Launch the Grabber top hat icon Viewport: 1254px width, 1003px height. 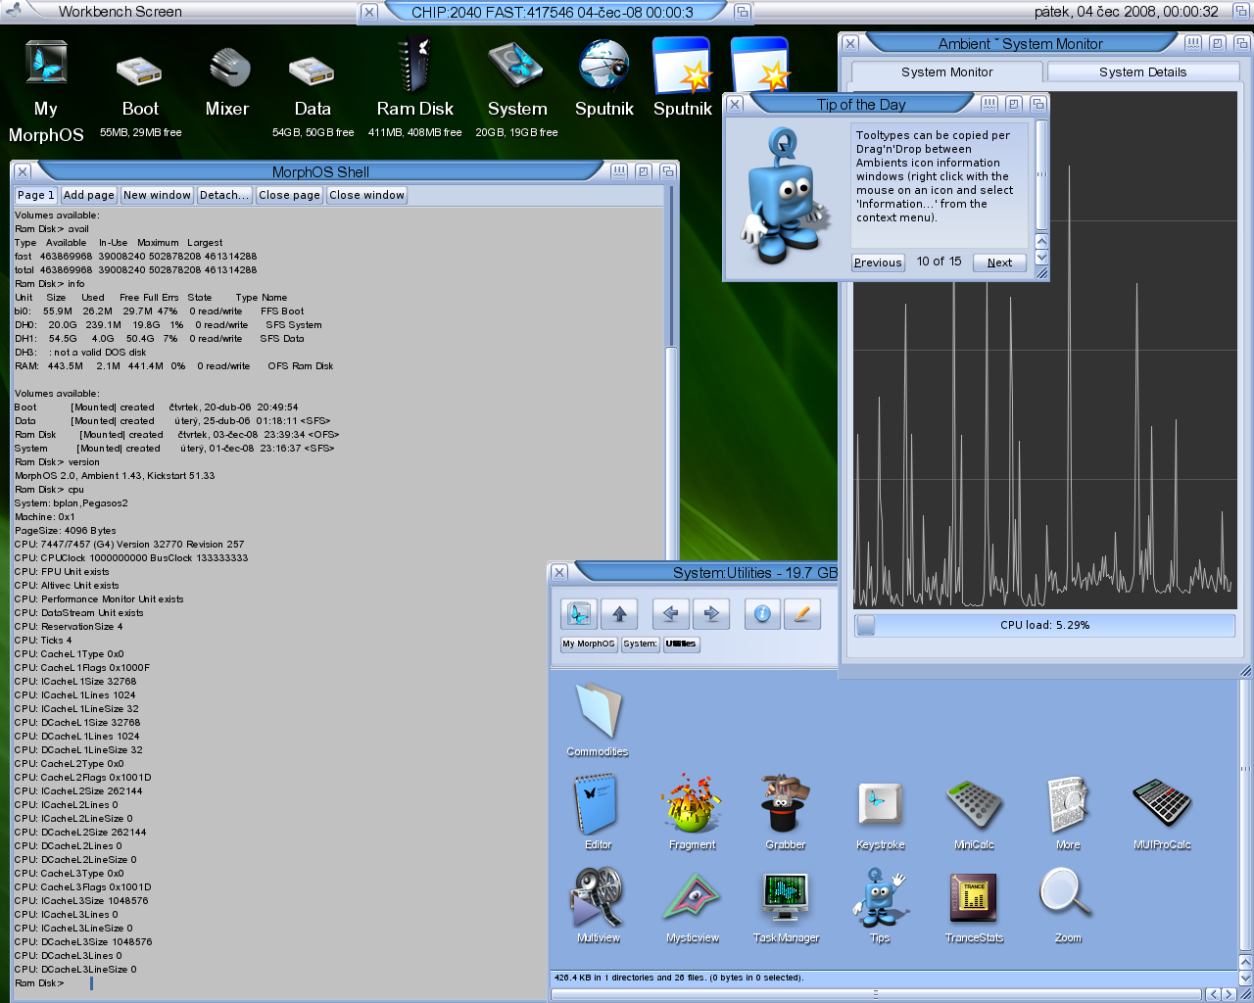click(x=785, y=805)
